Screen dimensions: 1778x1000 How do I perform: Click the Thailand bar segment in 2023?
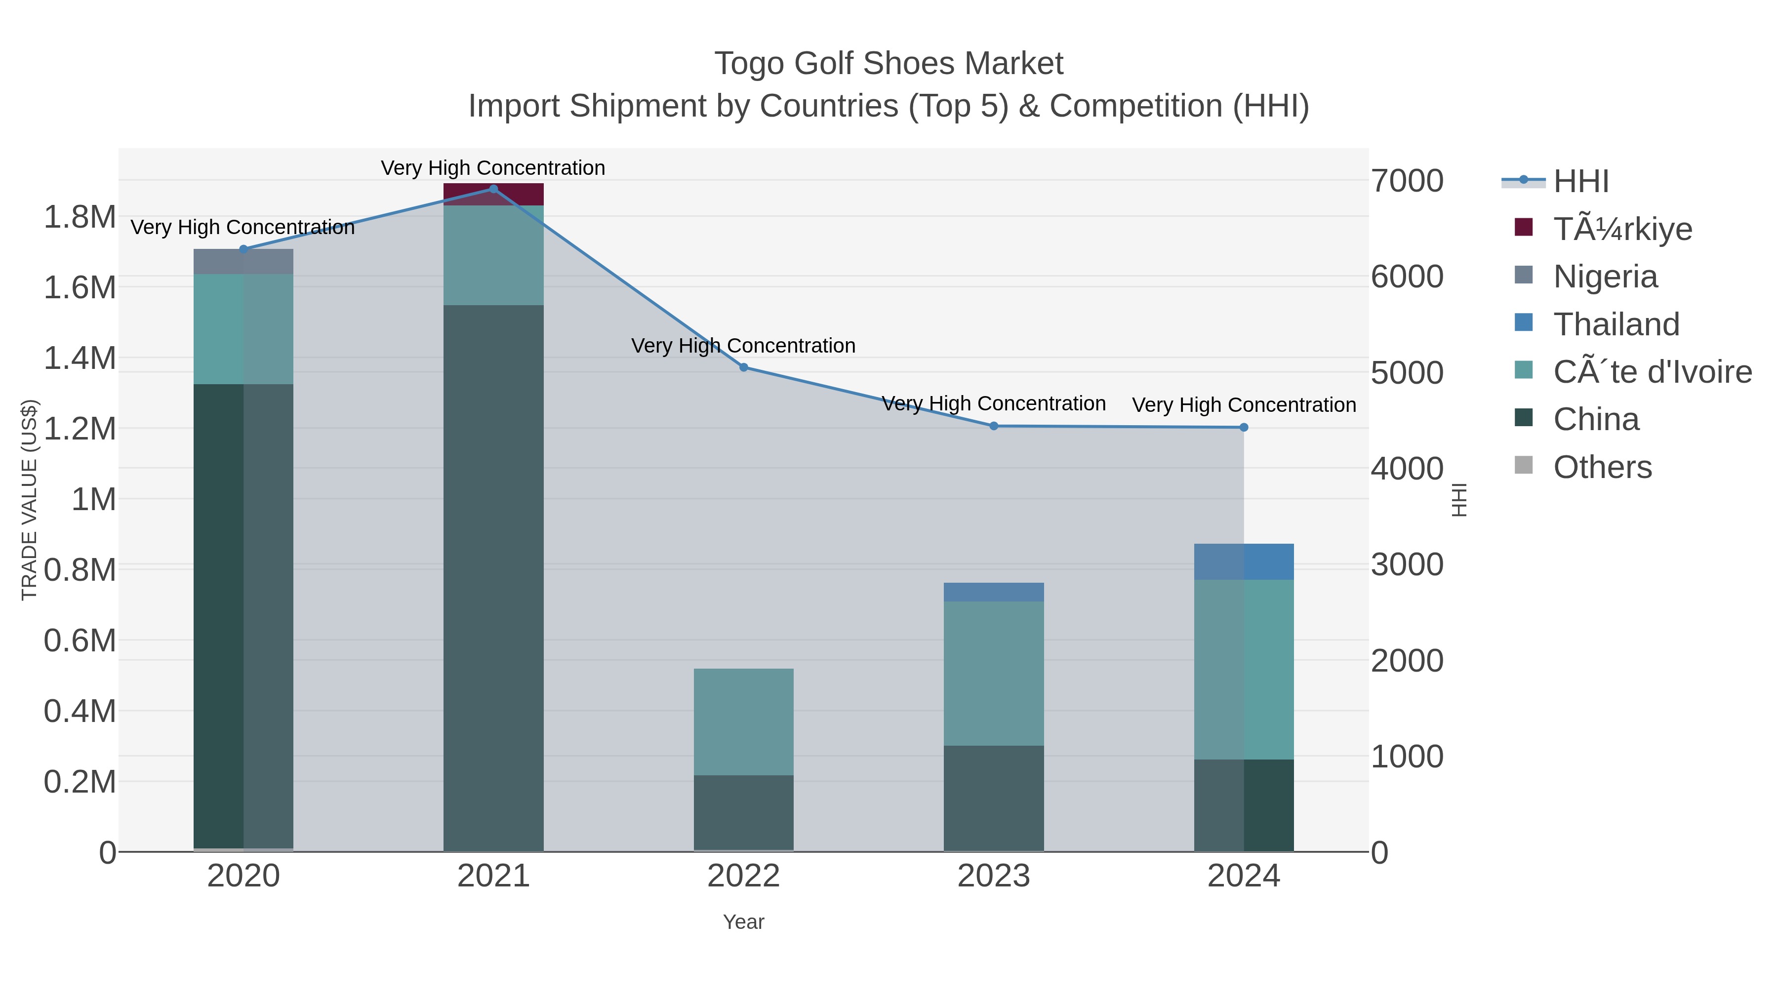[994, 592]
